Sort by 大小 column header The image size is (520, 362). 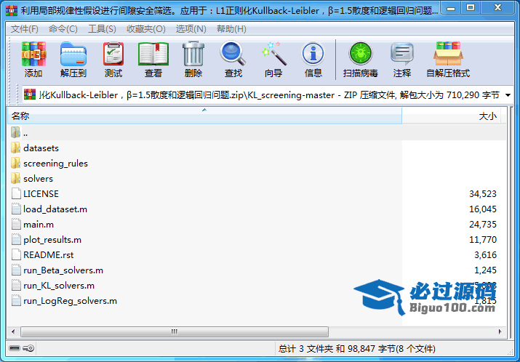click(x=452, y=116)
